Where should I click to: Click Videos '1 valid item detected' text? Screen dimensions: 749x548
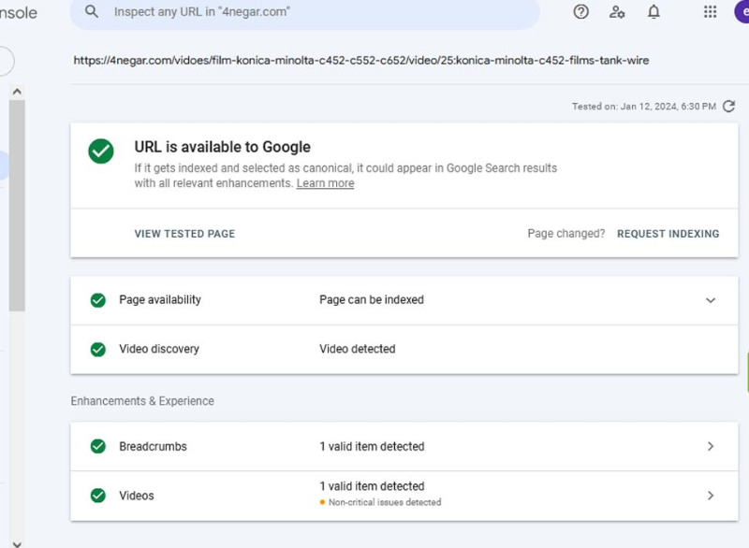[372, 486]
